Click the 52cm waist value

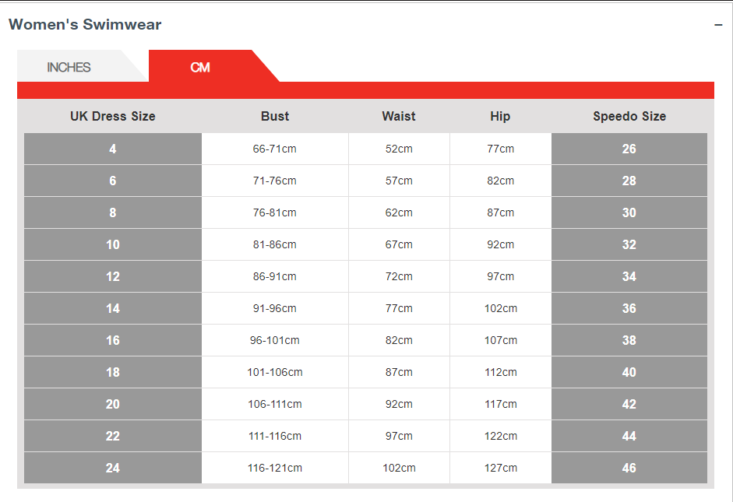(399, 149)
